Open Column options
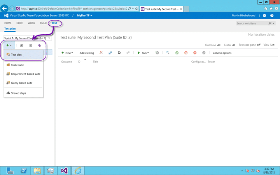280x175 pixels. pos(222,53)
